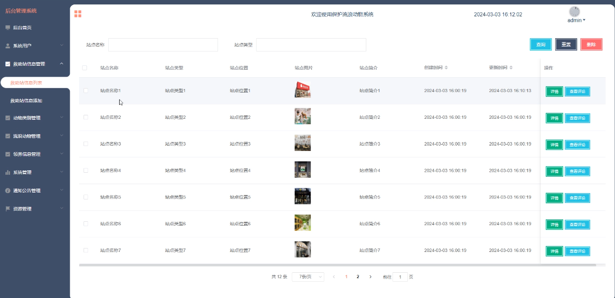Click the 重置 reset button

pyautogui.click(x=566, y=45)
